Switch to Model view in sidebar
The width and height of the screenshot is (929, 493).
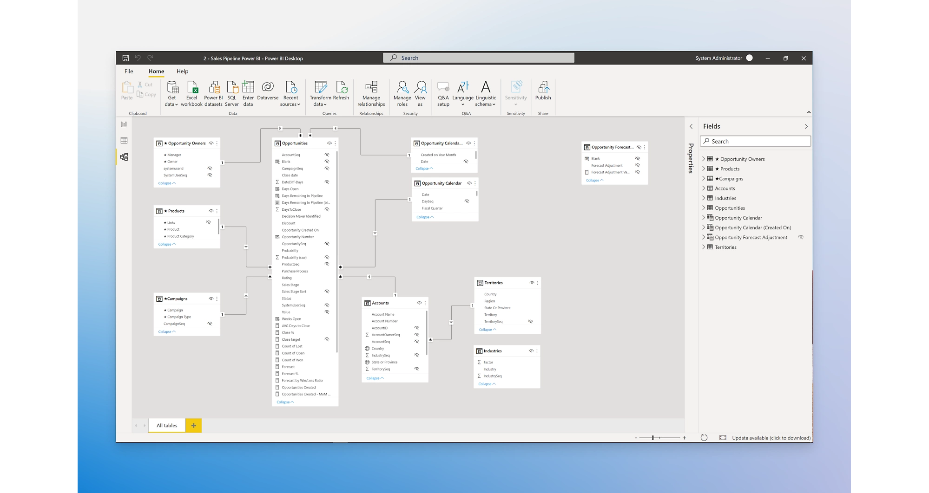(x=124, y=157)
